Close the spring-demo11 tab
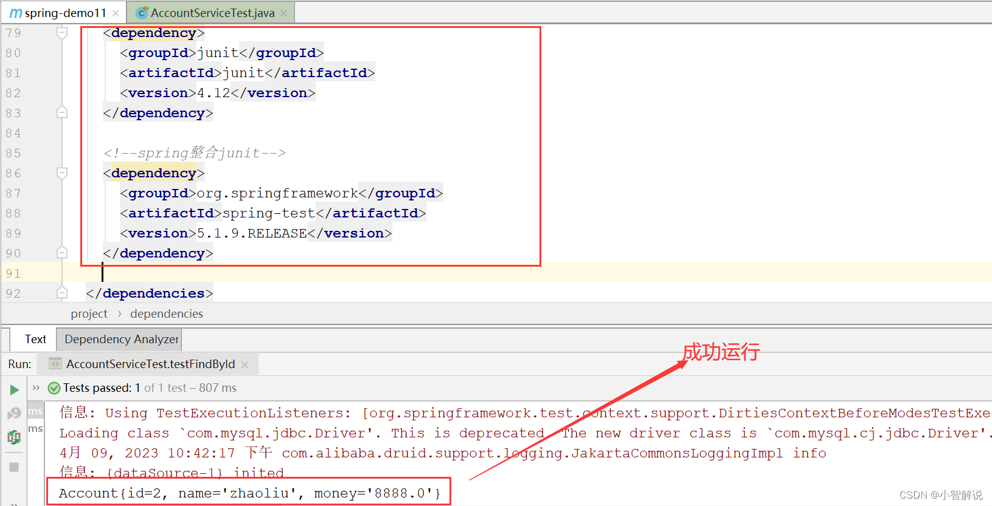 (x=116, y=13)
